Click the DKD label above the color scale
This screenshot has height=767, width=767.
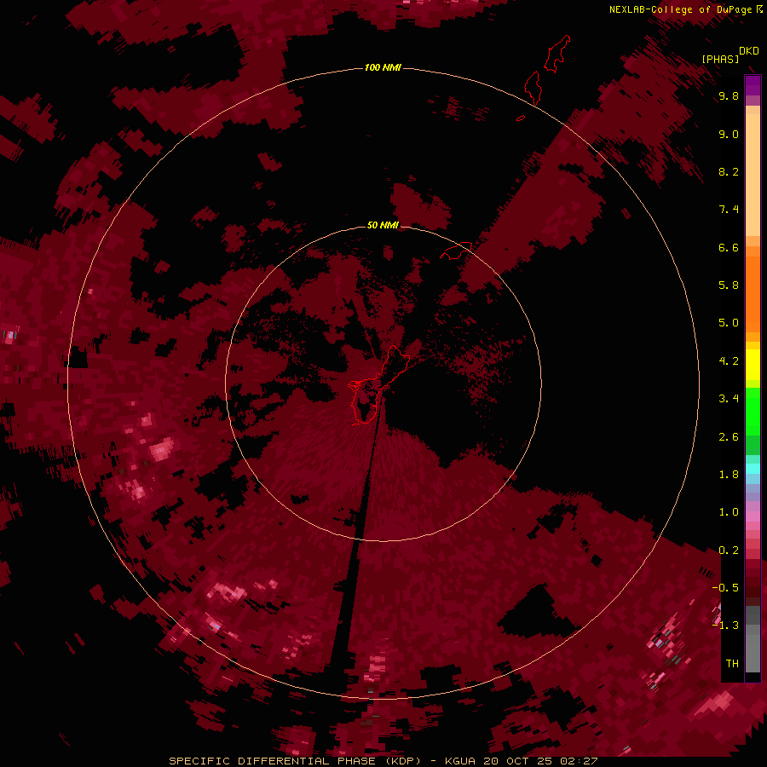[x=749, y=51]
